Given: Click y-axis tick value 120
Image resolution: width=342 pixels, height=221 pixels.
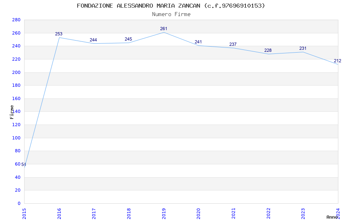Looking at the screenshot, I should [x=16, y=125].
